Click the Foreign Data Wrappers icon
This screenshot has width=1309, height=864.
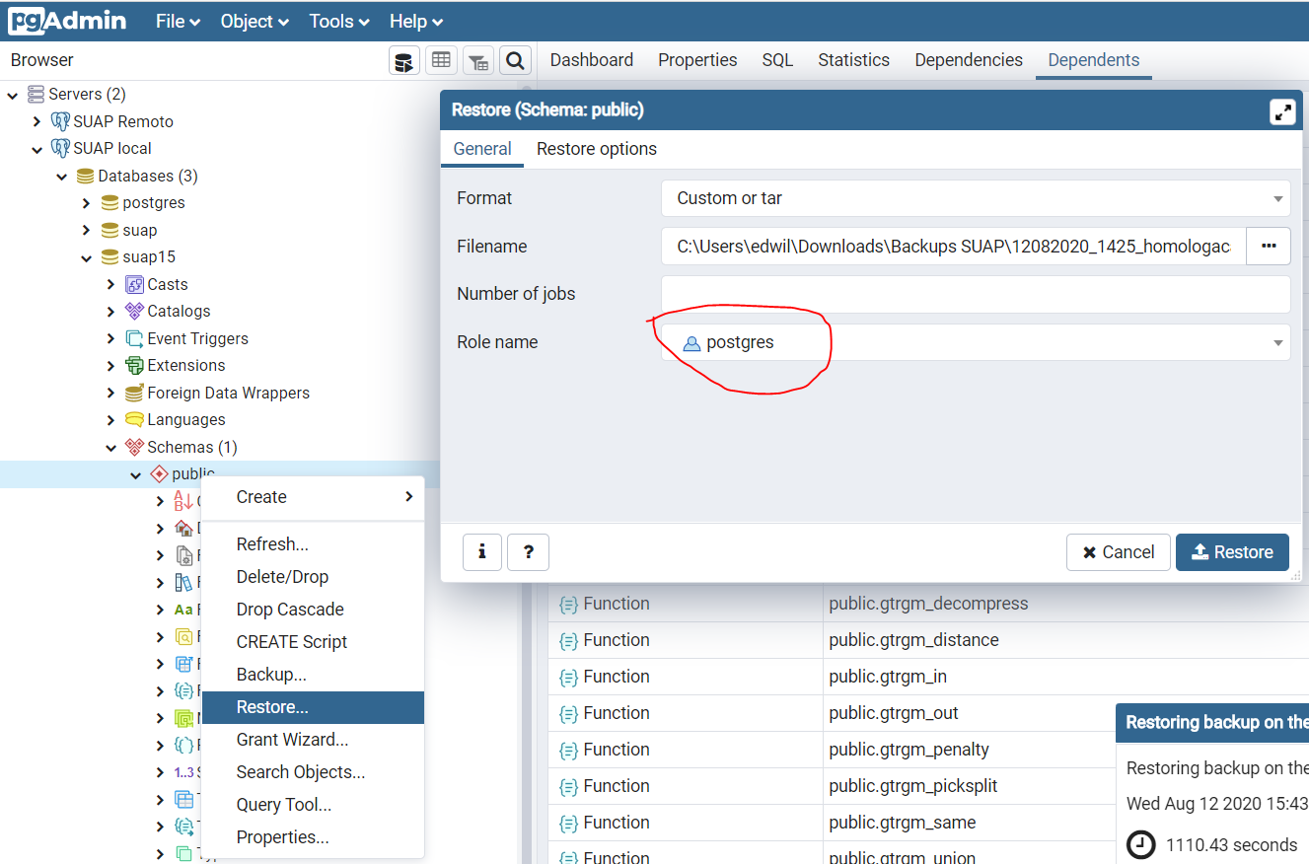[135, 394]
